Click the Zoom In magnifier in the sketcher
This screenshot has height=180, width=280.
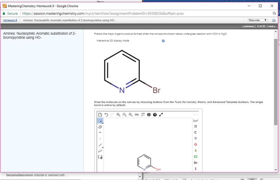pos(118,115)
